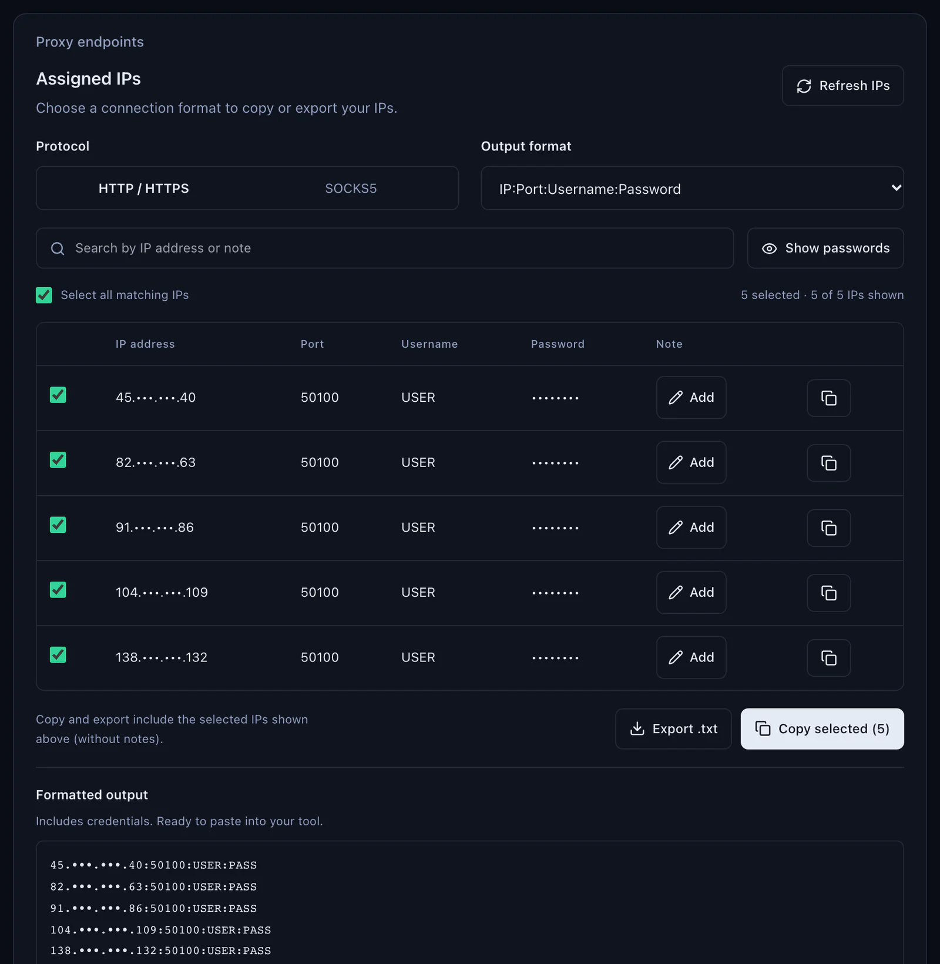Click port 50100 in the 82.•••.•••.63 row

[320, 463]
